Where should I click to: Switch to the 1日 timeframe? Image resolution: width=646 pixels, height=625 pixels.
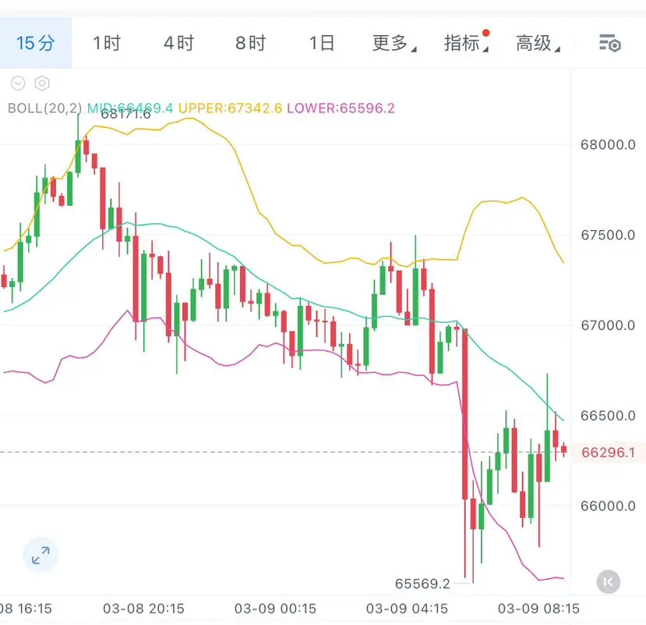click(x=322, y=43)
